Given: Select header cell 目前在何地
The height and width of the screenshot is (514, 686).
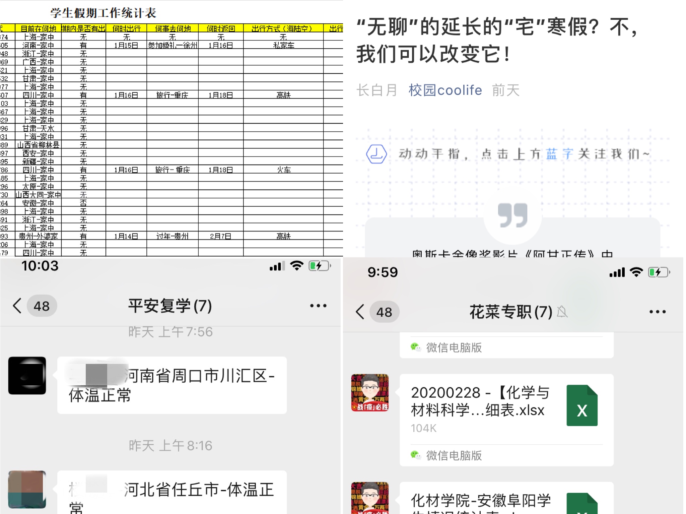Looking at the screenshot, I should 38,28.
